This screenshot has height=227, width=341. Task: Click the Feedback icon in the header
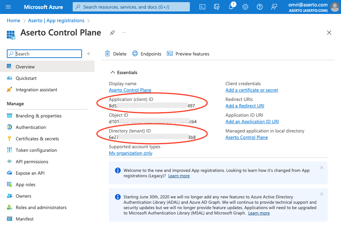pyautogui.click(x=274, y=7)
